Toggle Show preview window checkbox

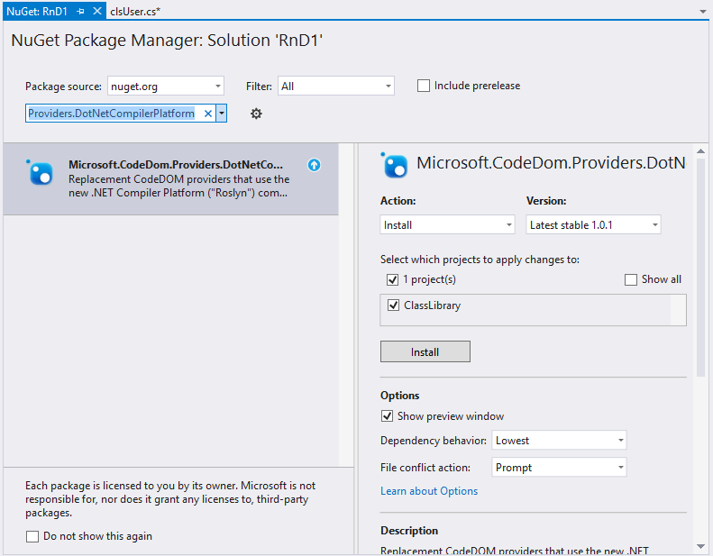click(x=388, y=416)
